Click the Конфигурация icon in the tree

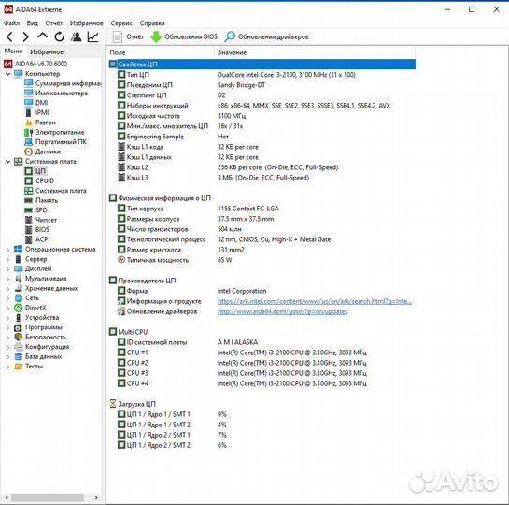[x=19, y=347]
